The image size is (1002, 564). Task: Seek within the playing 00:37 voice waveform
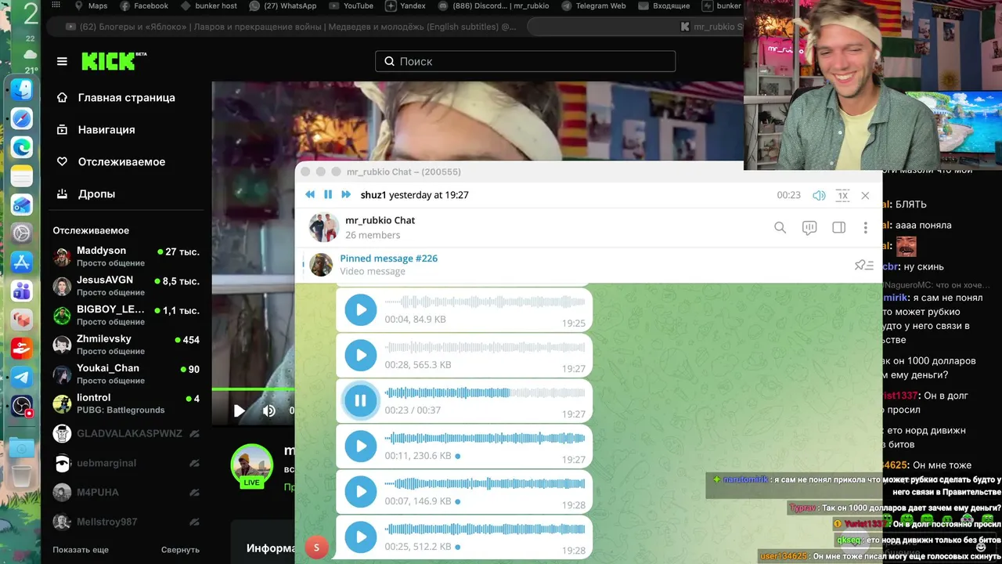pos(485,392)
